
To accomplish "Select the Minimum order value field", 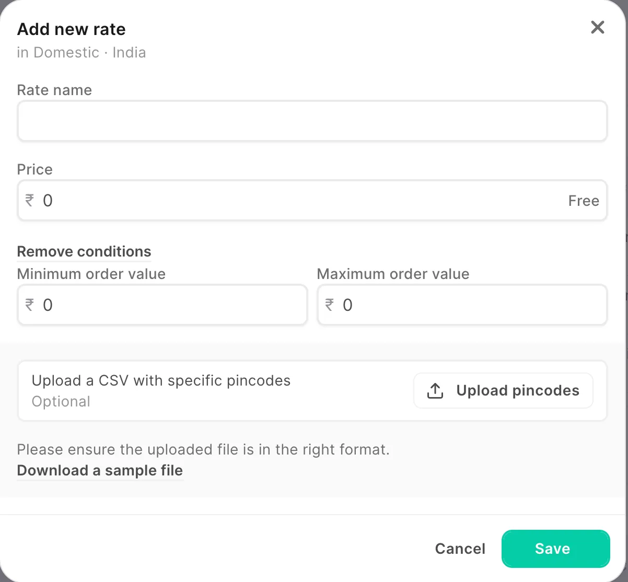I will 162,305.
